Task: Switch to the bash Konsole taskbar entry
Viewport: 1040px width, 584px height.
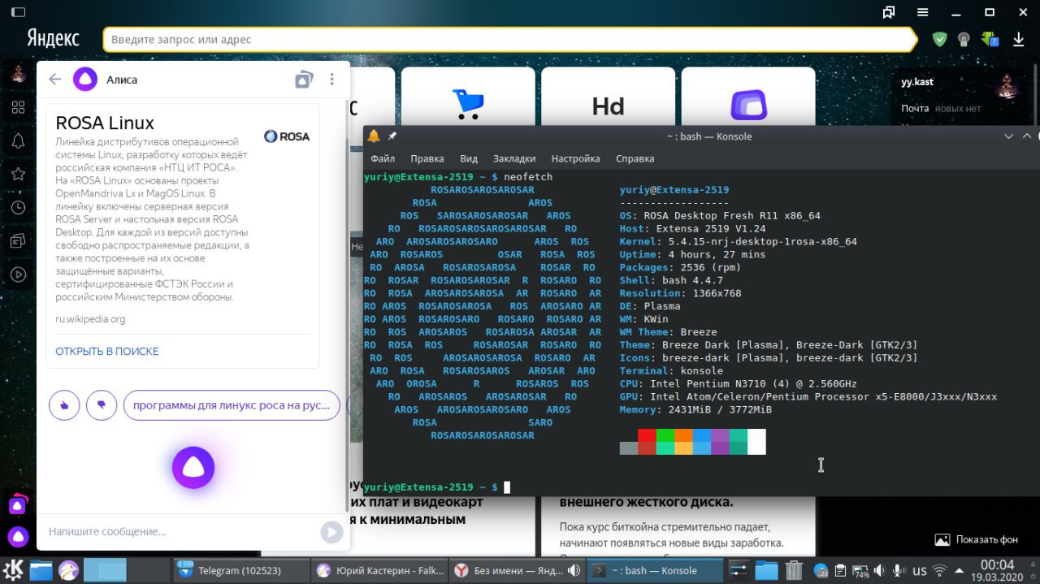Action: pyautogui.click(x=654, y=570)
